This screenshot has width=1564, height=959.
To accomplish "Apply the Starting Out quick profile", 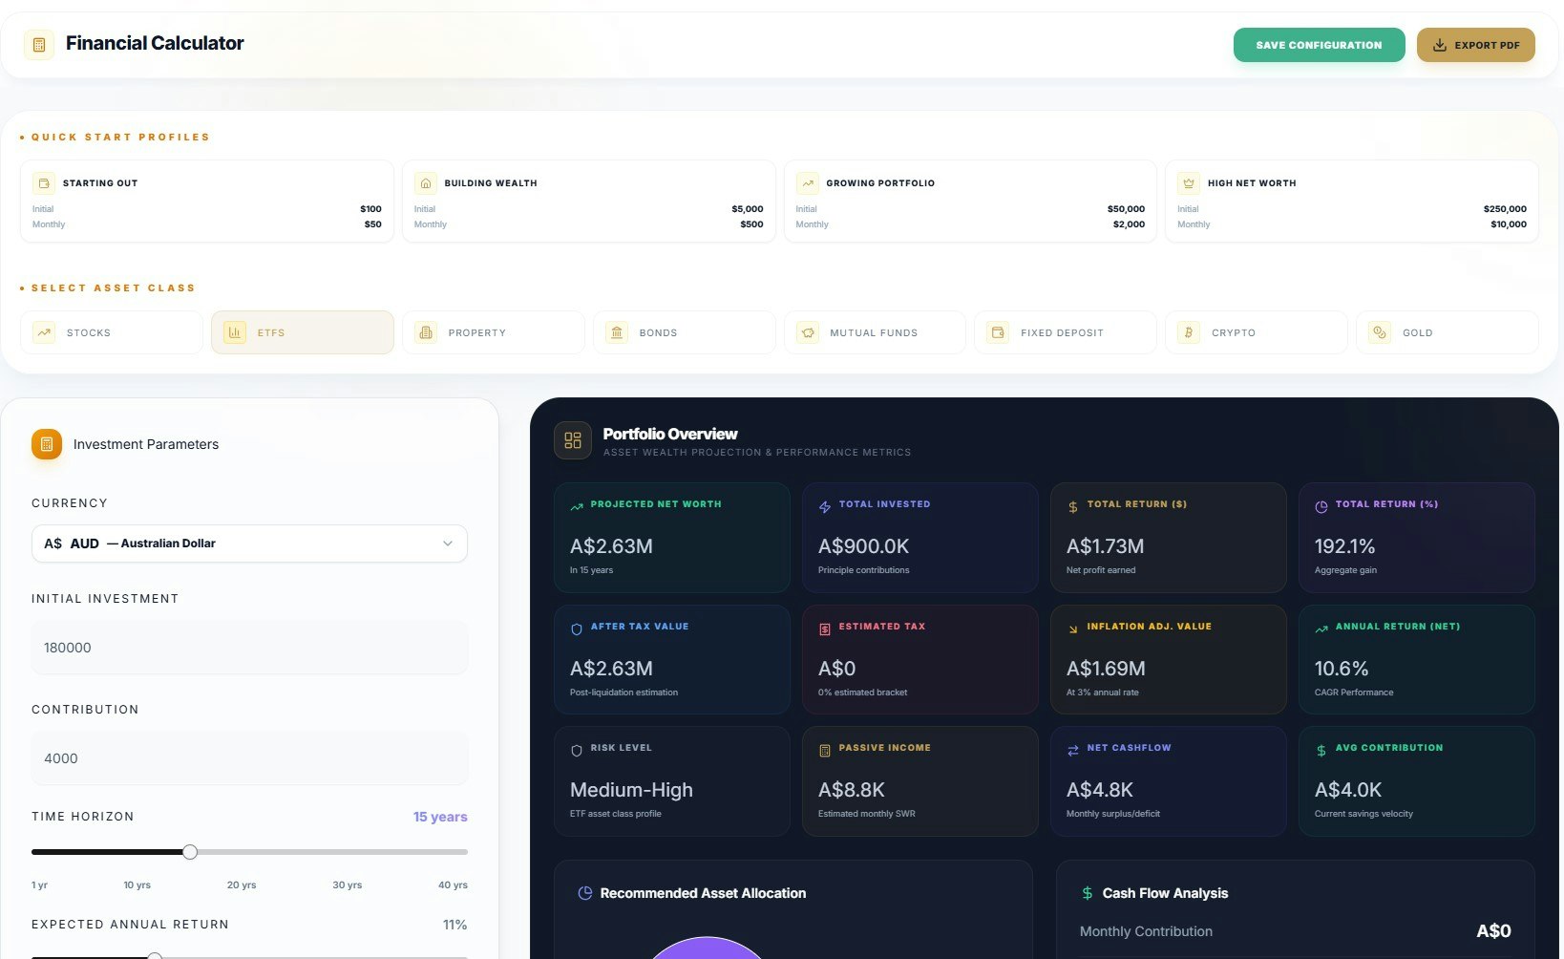I will (x=207, y=202).
